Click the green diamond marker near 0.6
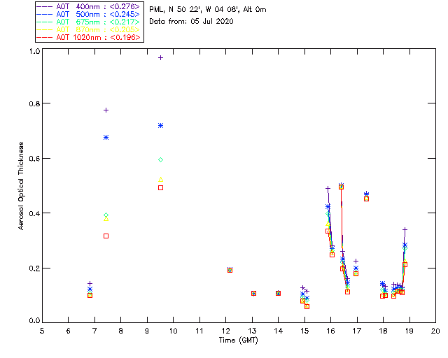Image resolution: width=448 pixels, height=358 pixels. pos(160,160)
